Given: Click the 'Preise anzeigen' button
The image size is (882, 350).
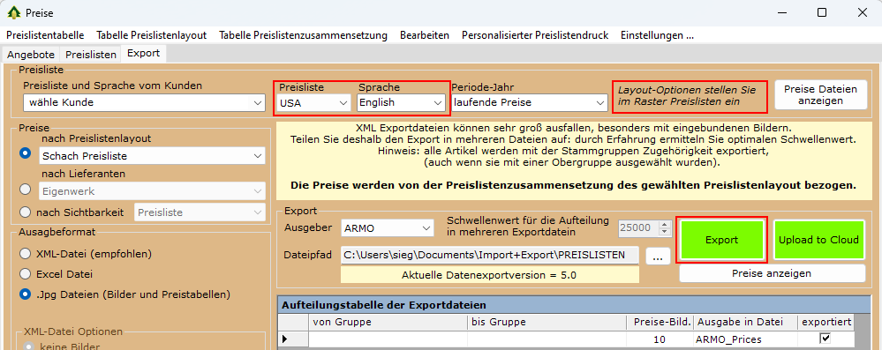Looking at the screenshot, I should tap(772, 273).
